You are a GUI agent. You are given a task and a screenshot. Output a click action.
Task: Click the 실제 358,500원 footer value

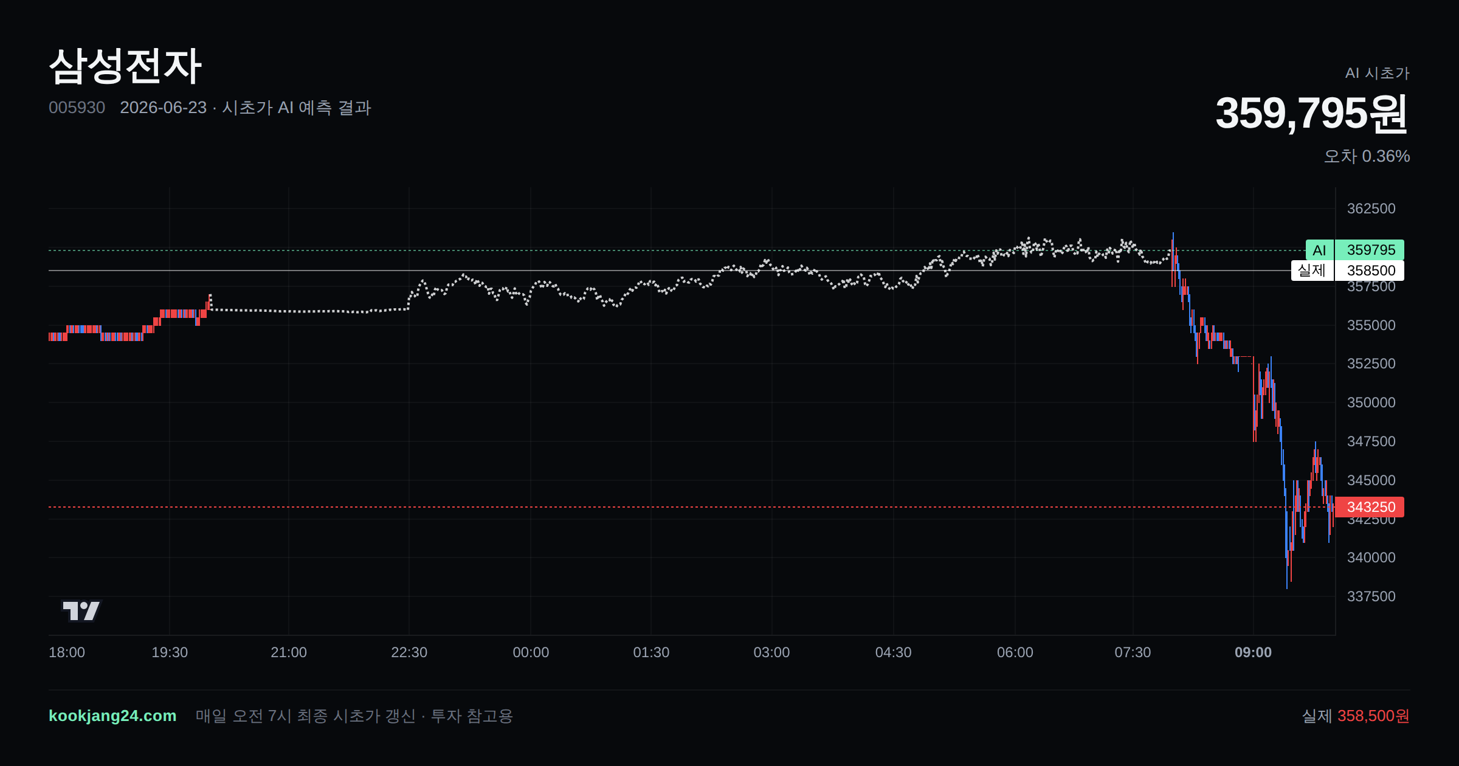(x=1356, y=716)
